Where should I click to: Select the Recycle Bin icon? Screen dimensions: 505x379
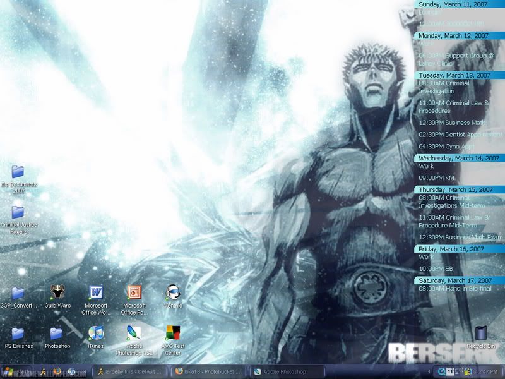(x=481, y=337)
